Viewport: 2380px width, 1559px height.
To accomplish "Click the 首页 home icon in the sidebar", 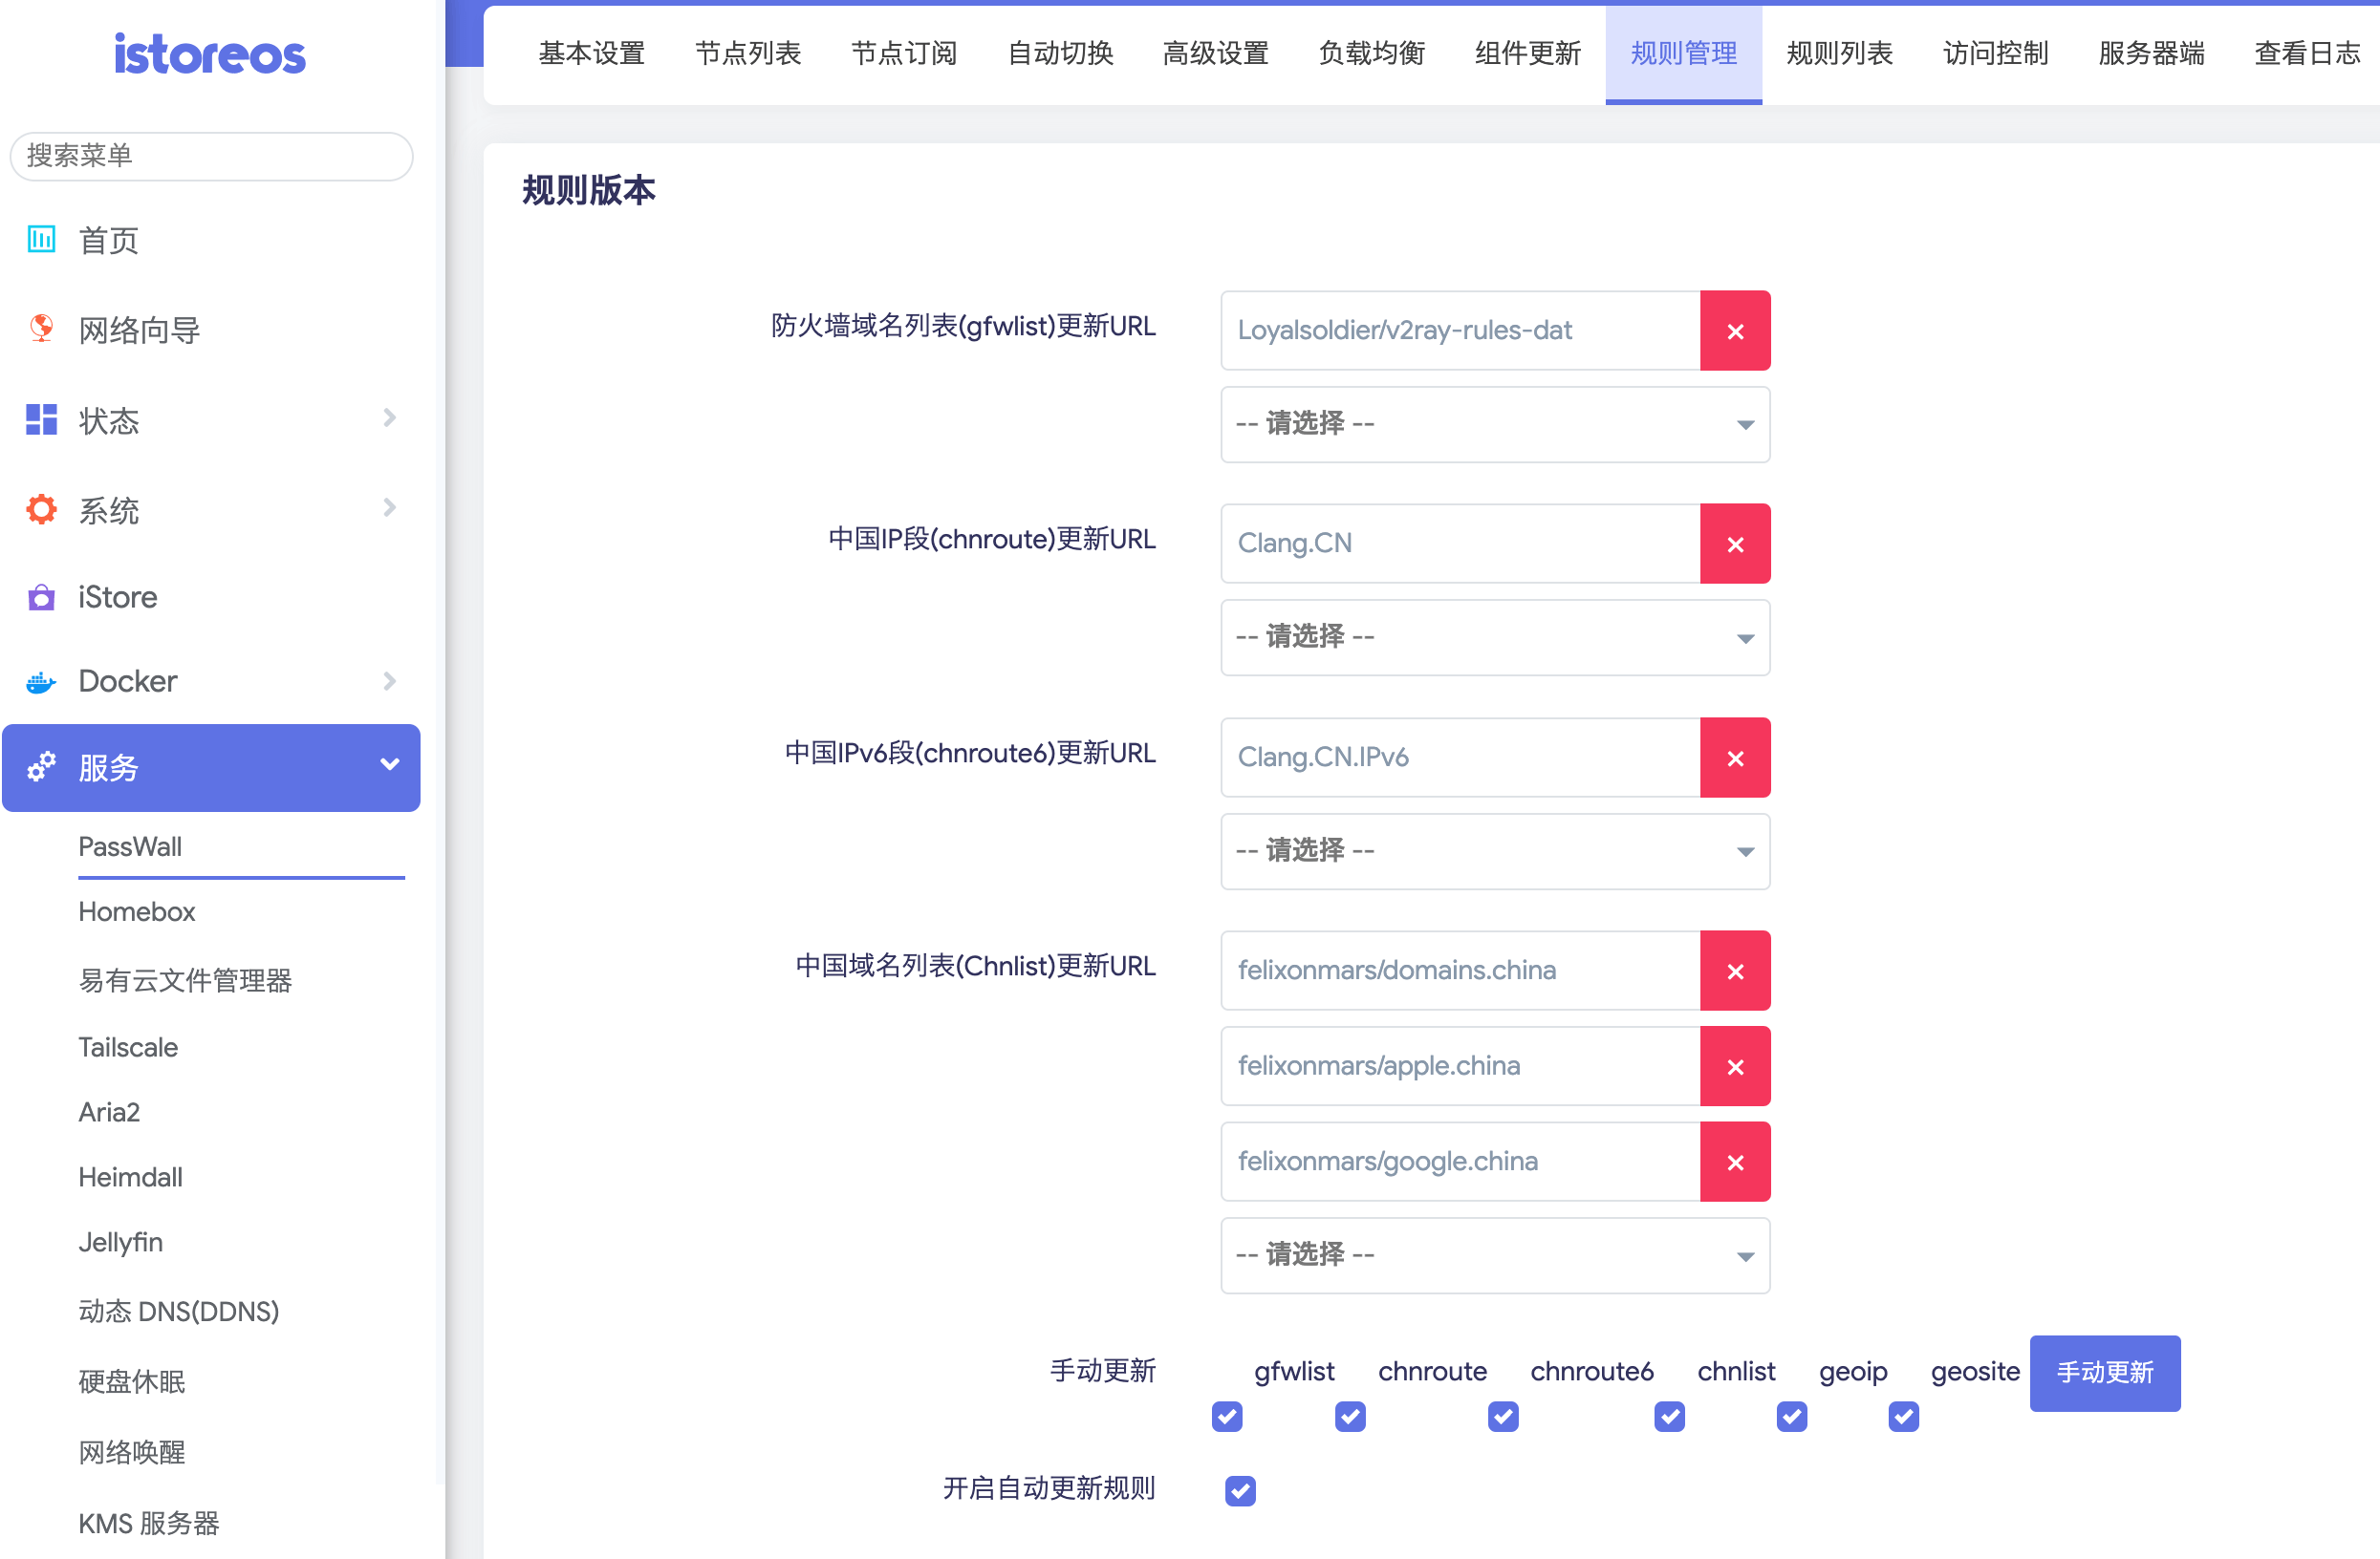I will click(41, 239).
